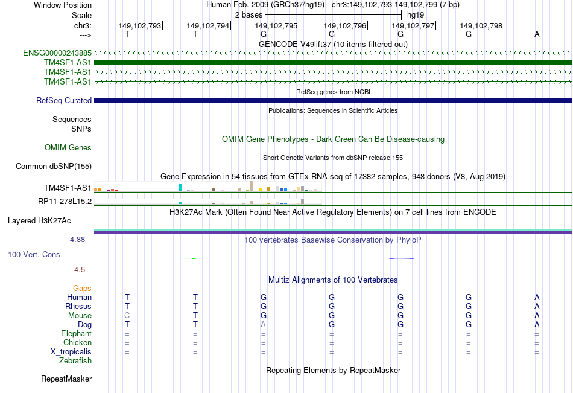Click the ENSG00000243885 leftward-arrow intron line
The height and width of the screenshot is (393, 573).
(333, 53)
